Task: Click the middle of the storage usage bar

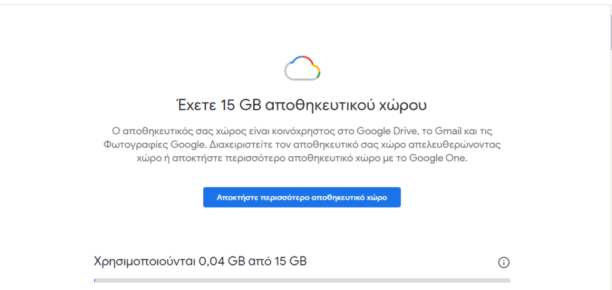Action: [x=302, y=280]
